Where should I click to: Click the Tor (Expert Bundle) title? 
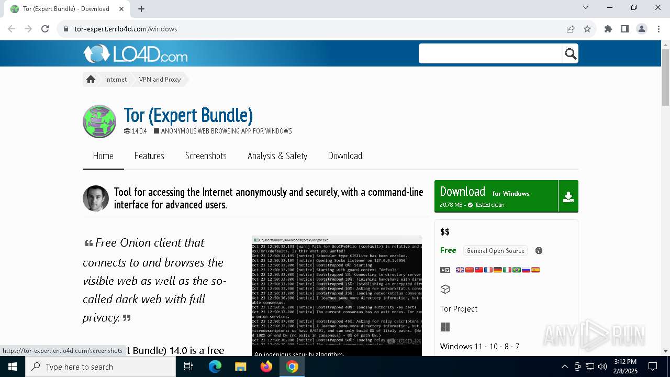pyautogui.click(x=188, y=115)
